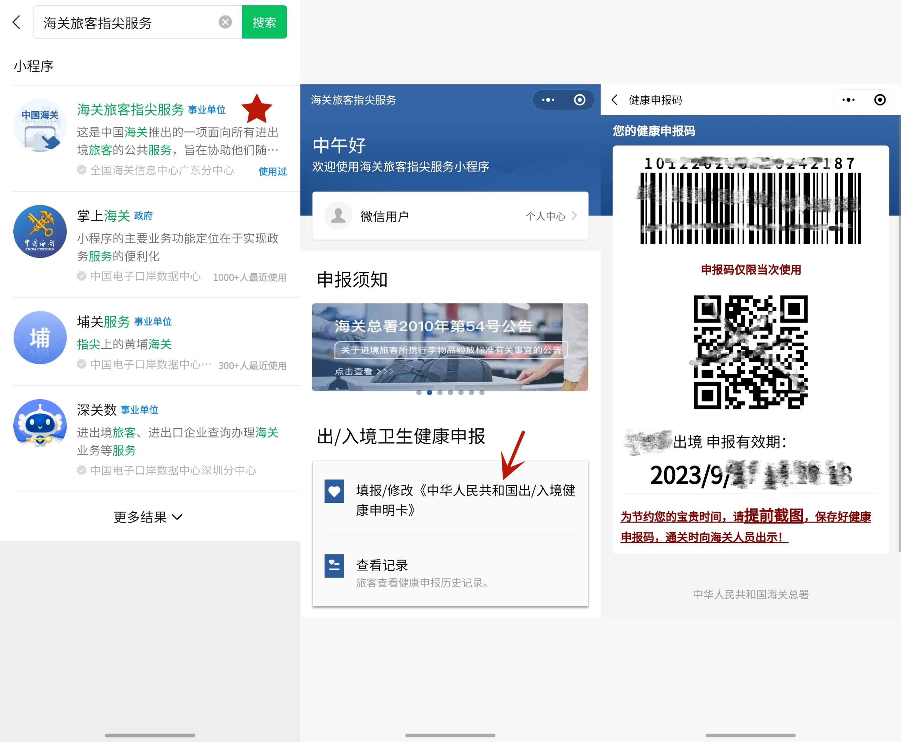The image size is (901, 742).
Task: Open the three-dot menu in 海关旅客指尖服务 header
Action: coord(548,100)
